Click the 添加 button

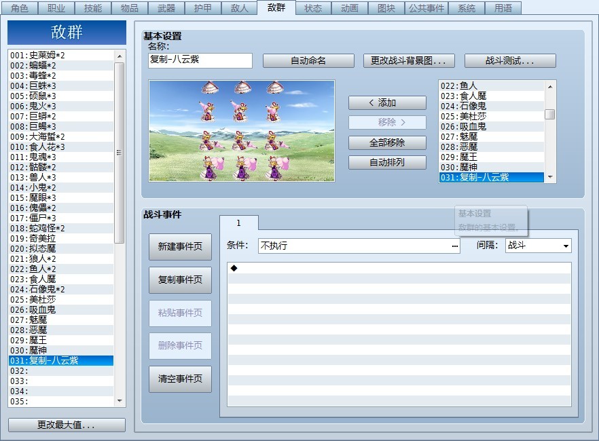point(387,102)
